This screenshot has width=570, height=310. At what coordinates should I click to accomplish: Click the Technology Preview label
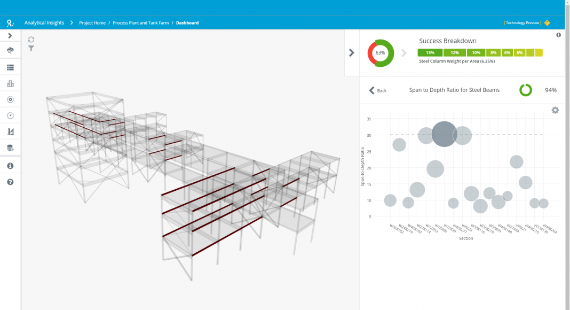tap(522, 23)
